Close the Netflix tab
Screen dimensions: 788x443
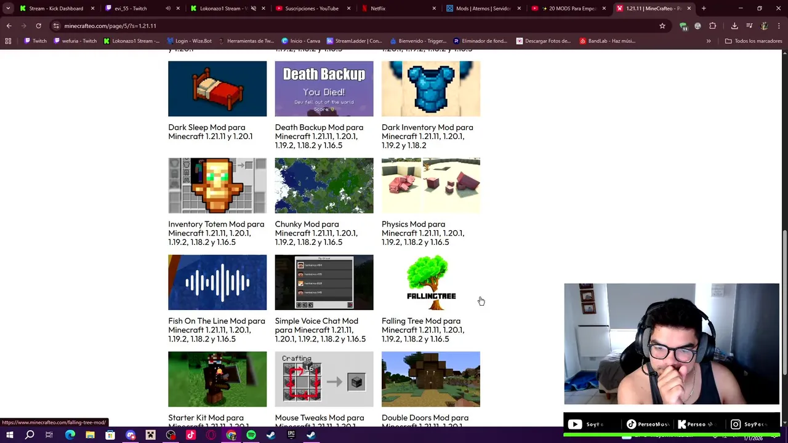pos(434,9)
